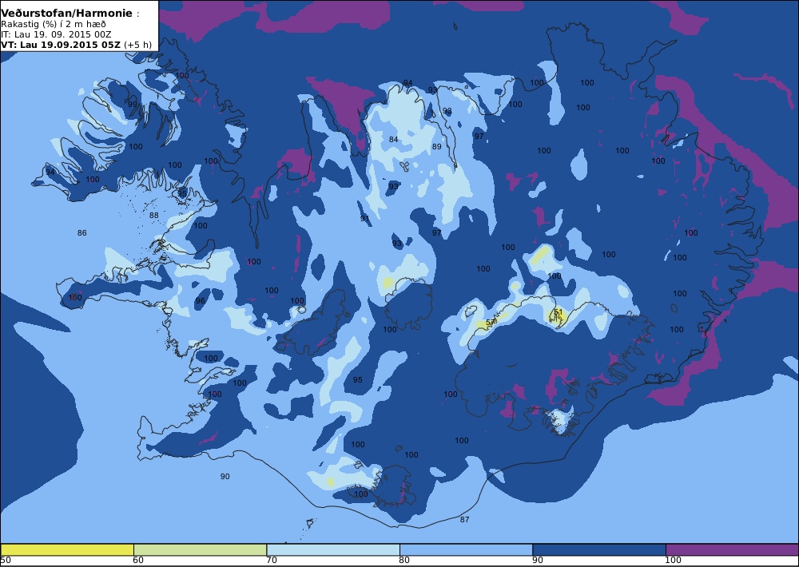Click the 'Rakastig (%) í 2 m hæð' line
This screenshot has height=567, width=799.
(53, 24)
